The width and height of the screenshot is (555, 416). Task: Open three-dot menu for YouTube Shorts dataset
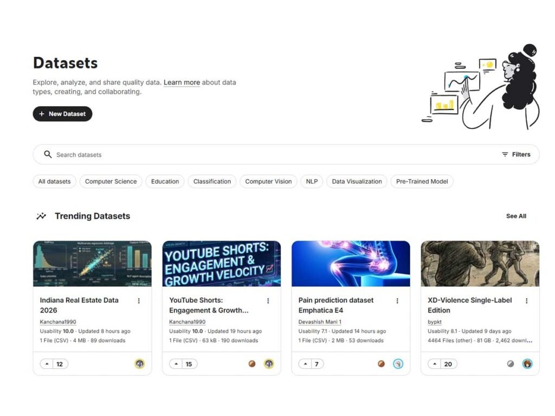(268, 301)
